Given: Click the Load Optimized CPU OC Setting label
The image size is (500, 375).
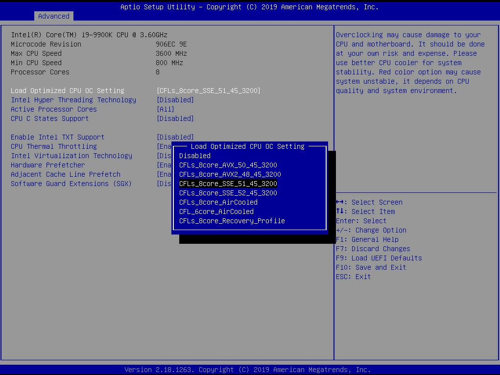Looking at the screenshot, I should coord(67,91).
